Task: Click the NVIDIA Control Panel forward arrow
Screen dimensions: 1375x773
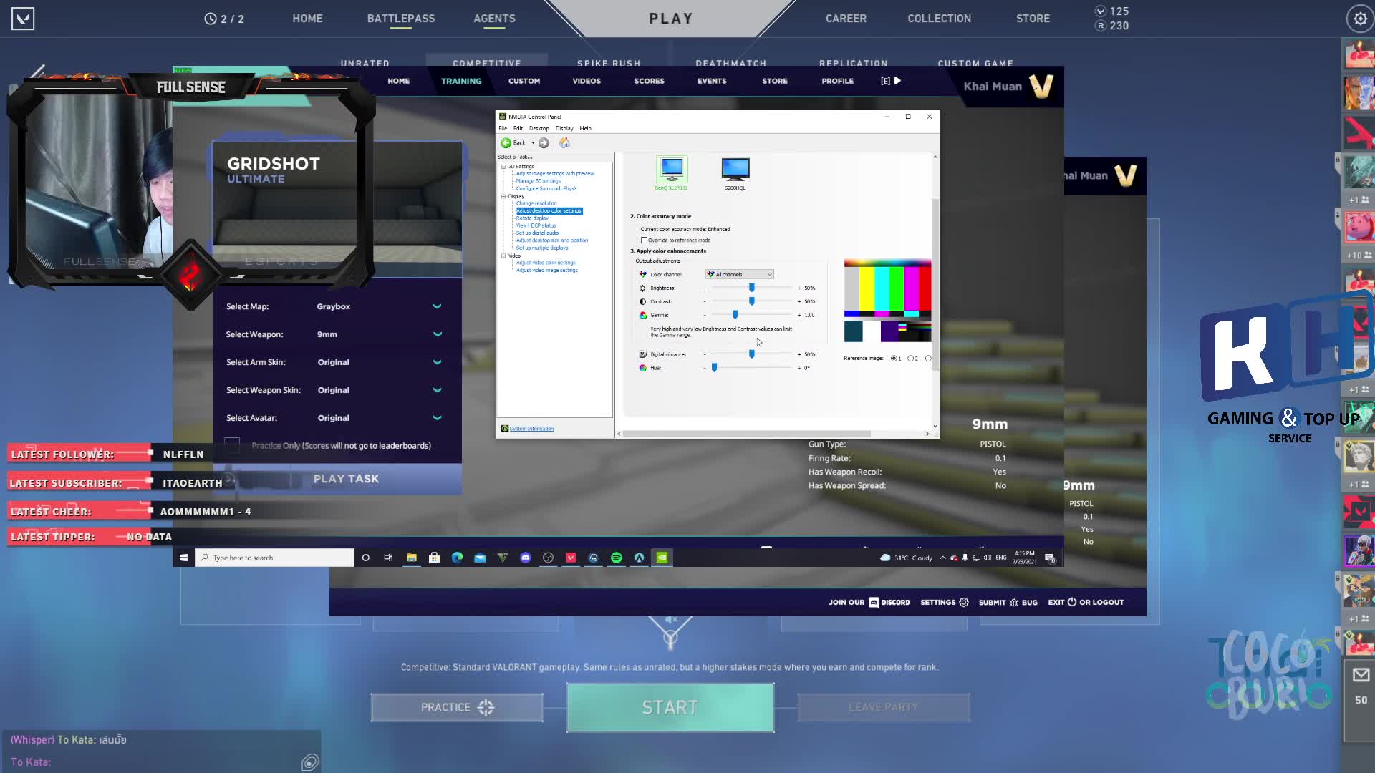Action: click(x=544, y=142)
